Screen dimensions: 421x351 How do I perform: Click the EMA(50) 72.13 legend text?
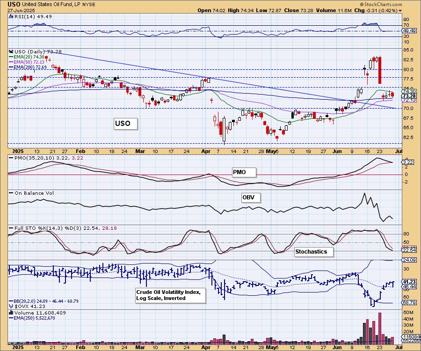point(29,62)
